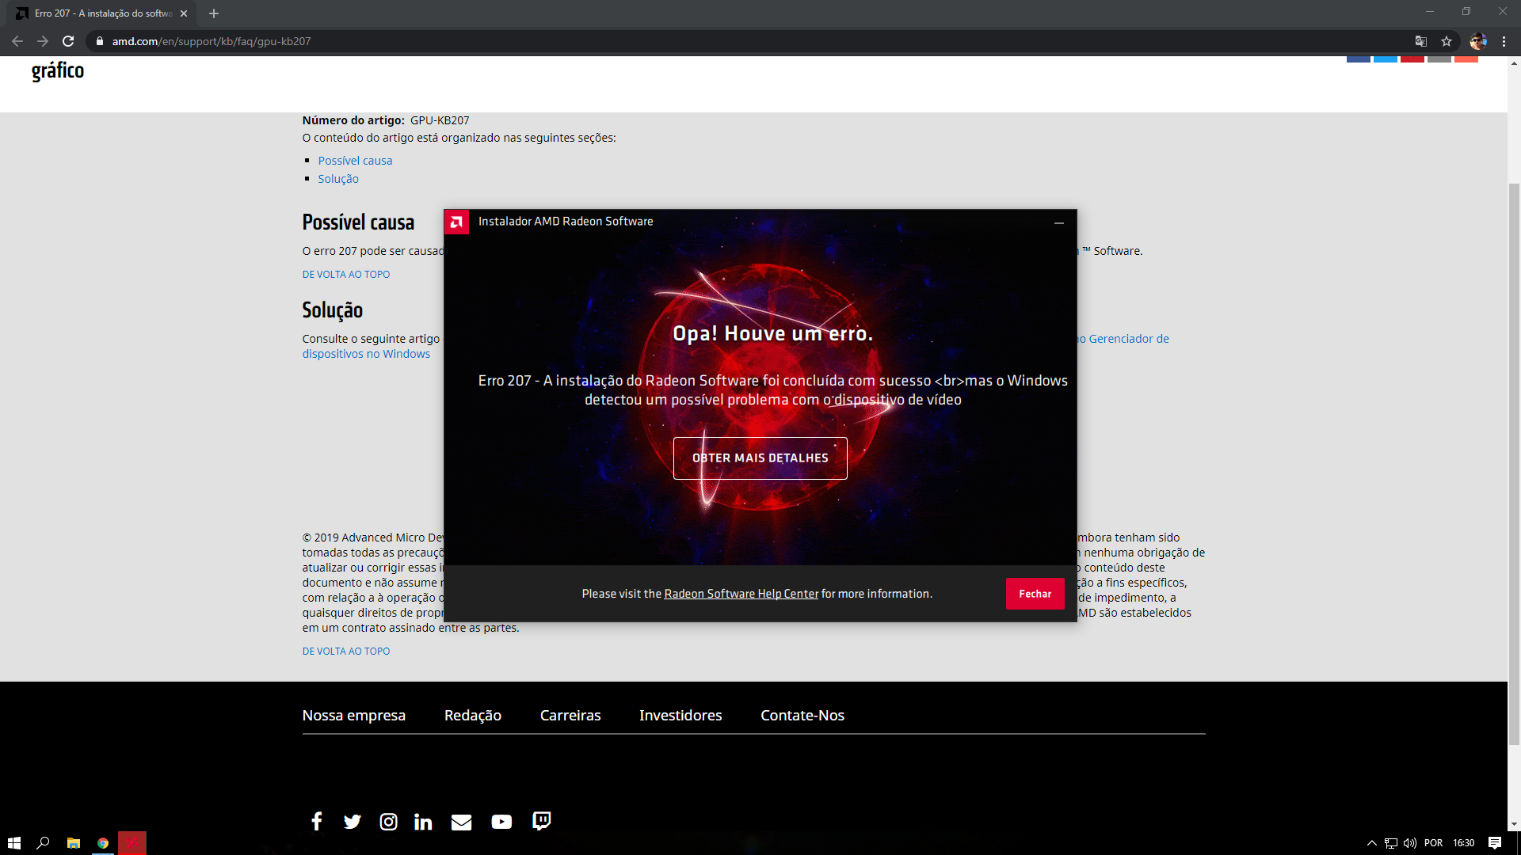Close the Erro 207 browser tab
Image resolution: width=1521 pixels, height=855 pixels.
[184, 13]
